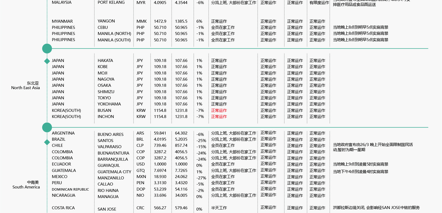The height and width of the screenshot is (213, 442).
Task: Select the ARS currency code
Action: (140, 133)
